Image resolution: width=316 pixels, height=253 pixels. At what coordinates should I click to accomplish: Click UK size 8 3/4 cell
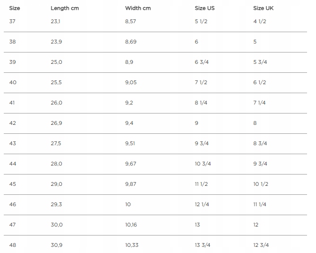coord(260,143)
